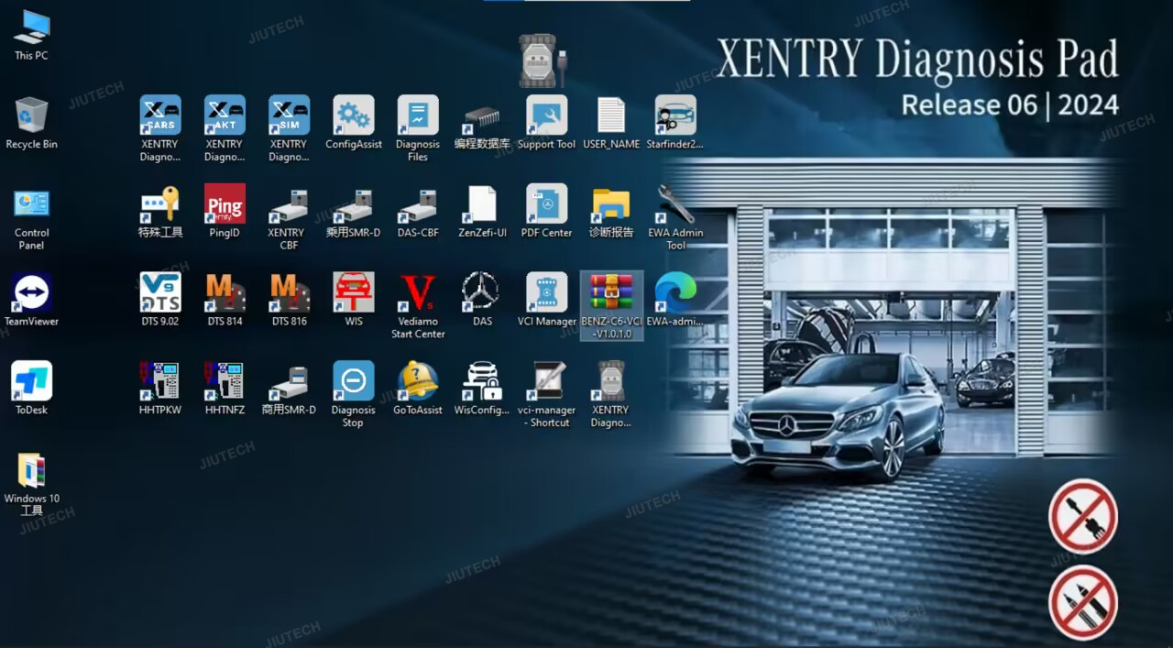Launch XENTRY Diagnosis CARS shortcut
The width and height of the screenshot is (1173, 648).
tap(160, 115)
